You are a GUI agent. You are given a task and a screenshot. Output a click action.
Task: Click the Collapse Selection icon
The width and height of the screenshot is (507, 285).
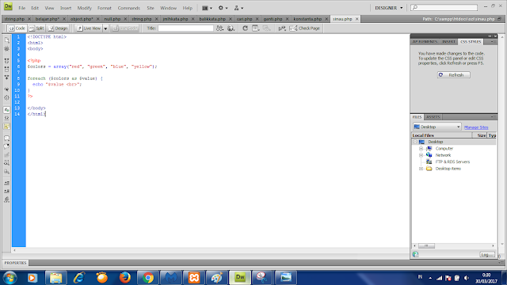7,69
